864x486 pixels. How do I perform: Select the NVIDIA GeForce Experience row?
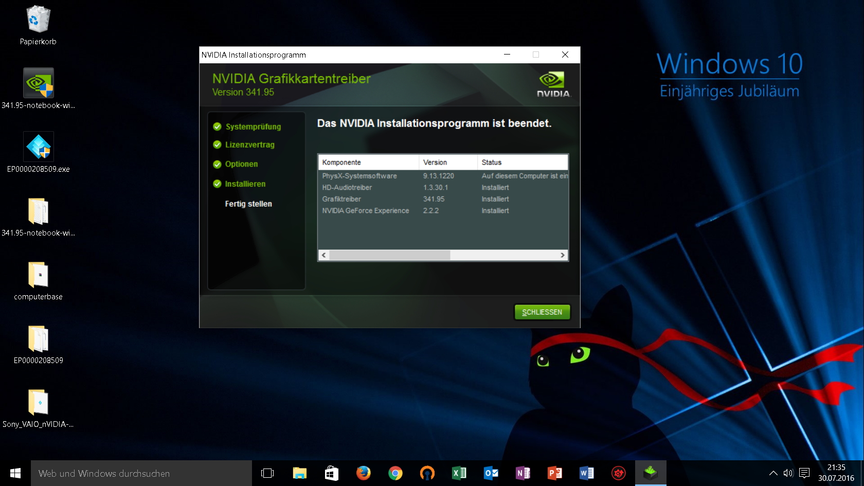coord(443,211)
